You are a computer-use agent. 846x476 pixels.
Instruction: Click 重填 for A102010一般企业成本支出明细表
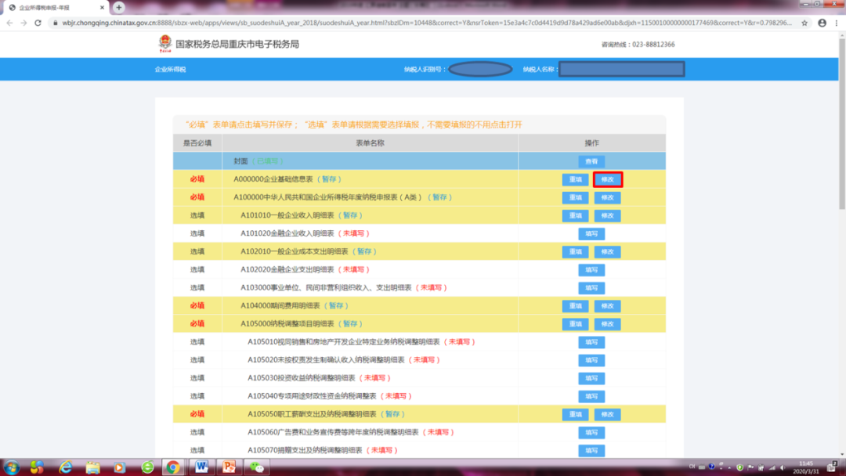(x=575, y=252)
